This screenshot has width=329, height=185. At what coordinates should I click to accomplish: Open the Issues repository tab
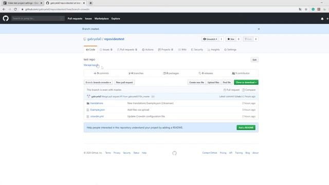(106, 50)
